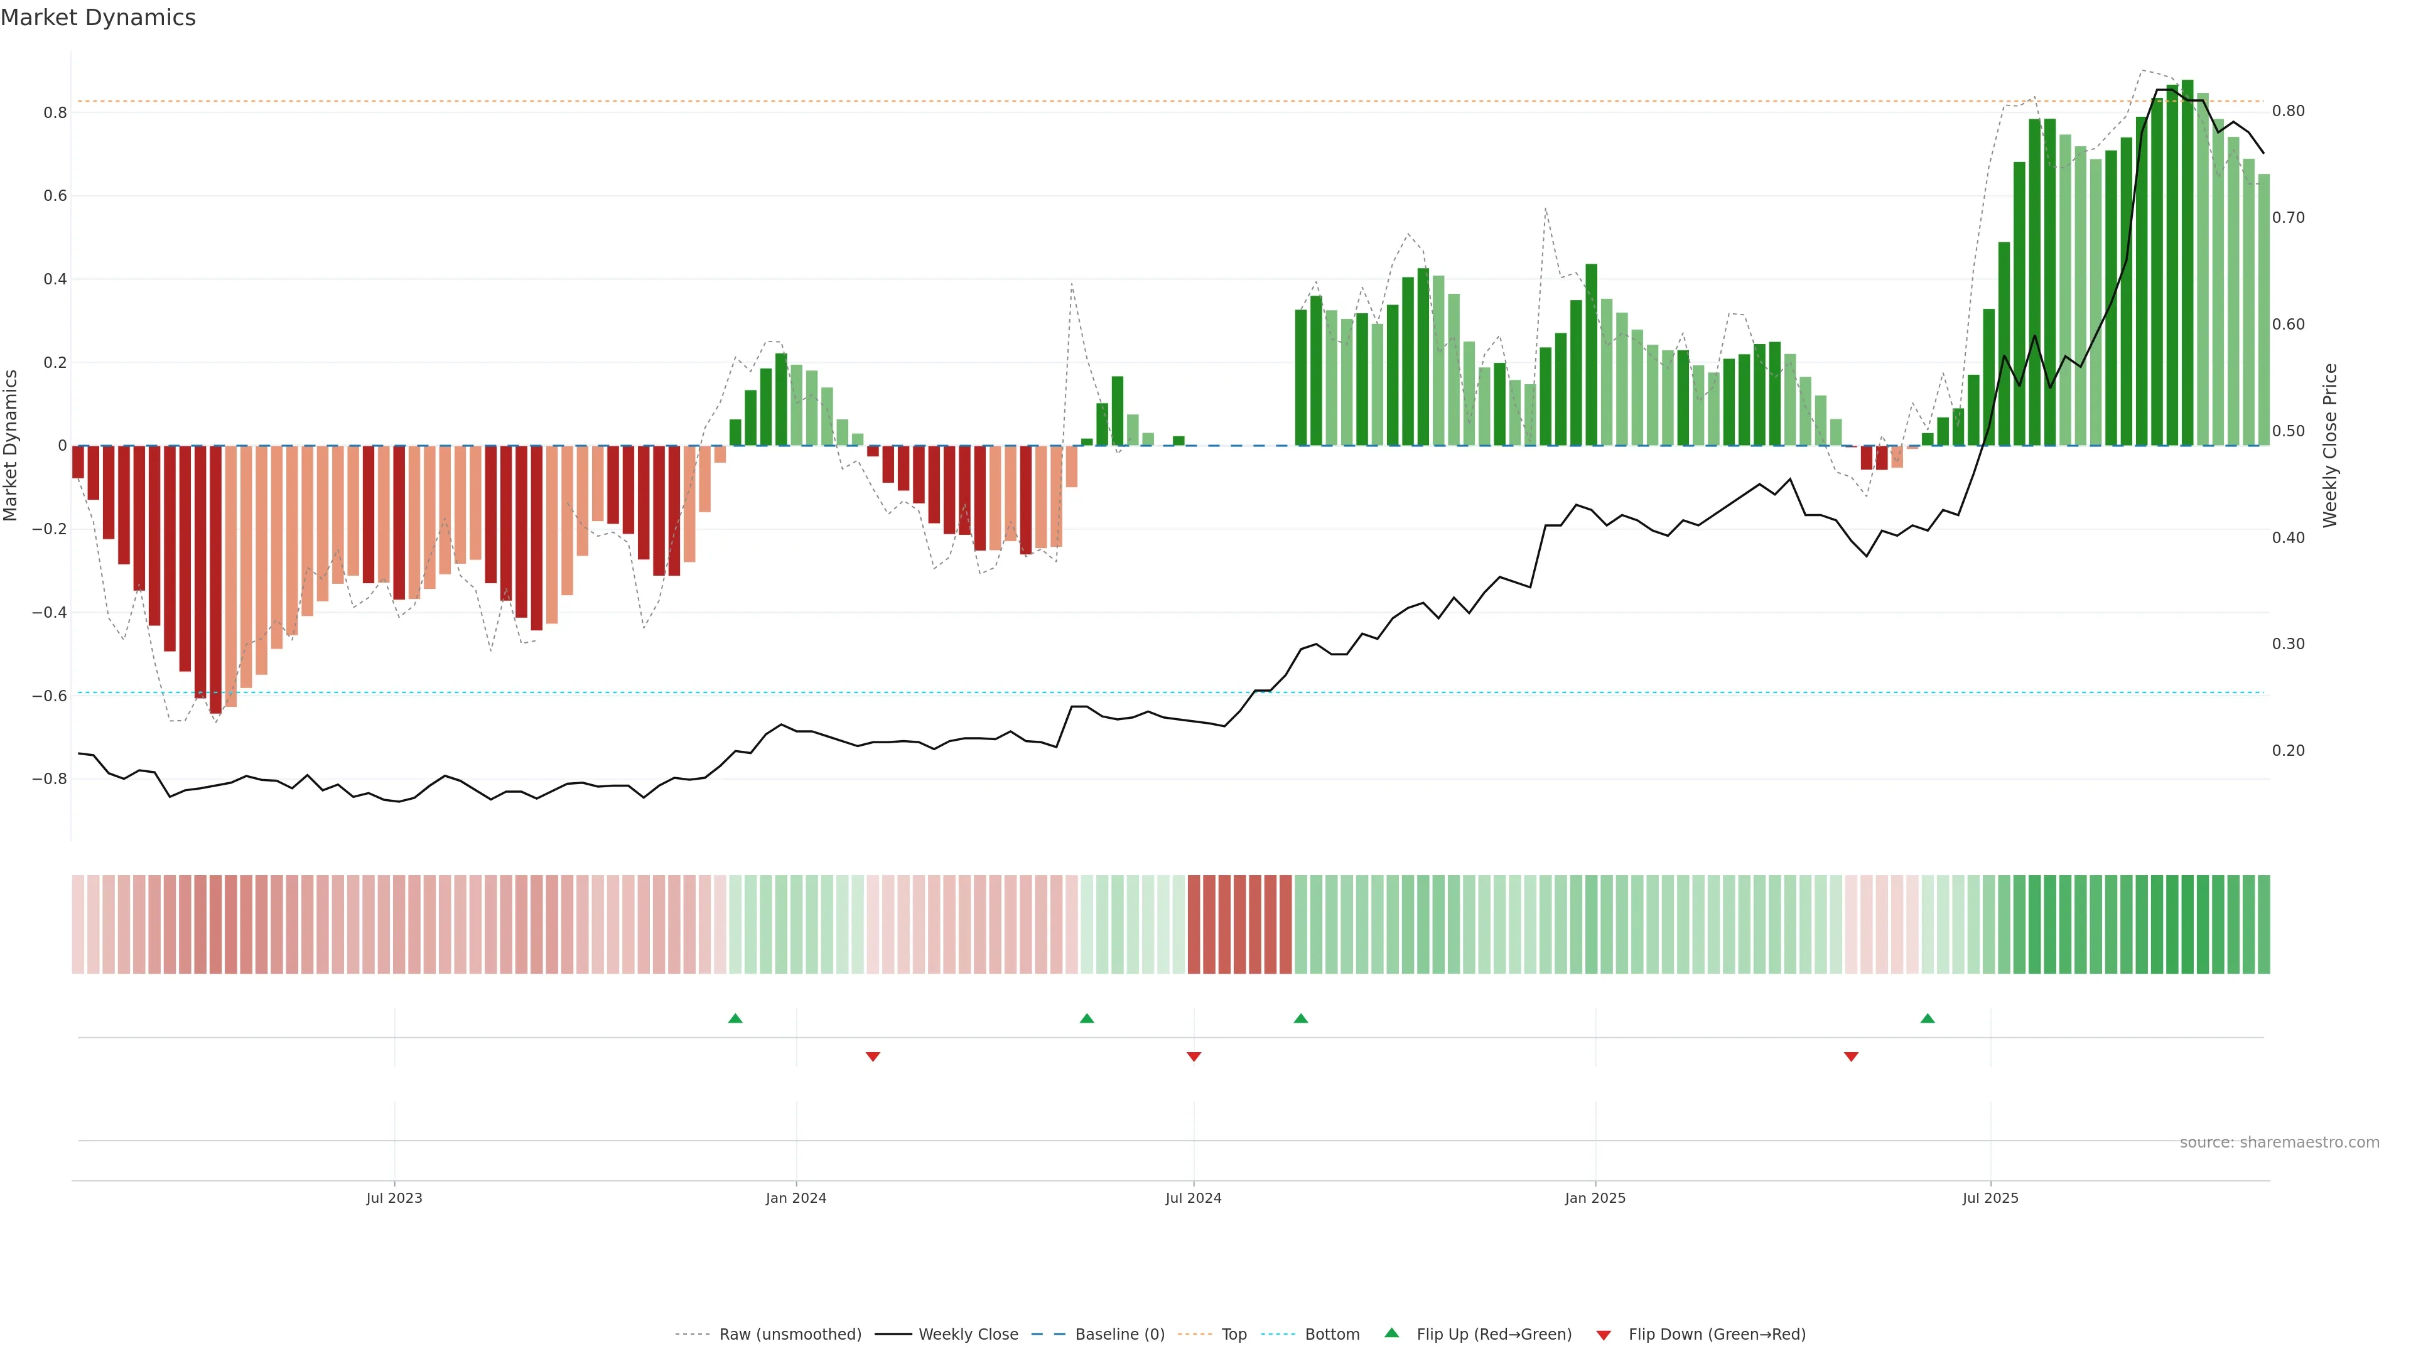Toggle the Bottom legend entry

click(1332, 1335)
